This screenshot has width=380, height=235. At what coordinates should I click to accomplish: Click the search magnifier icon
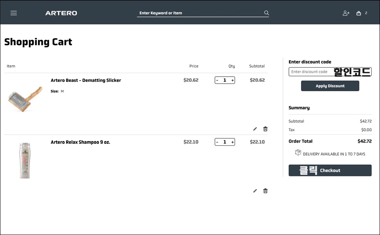[x=266, y=13]
